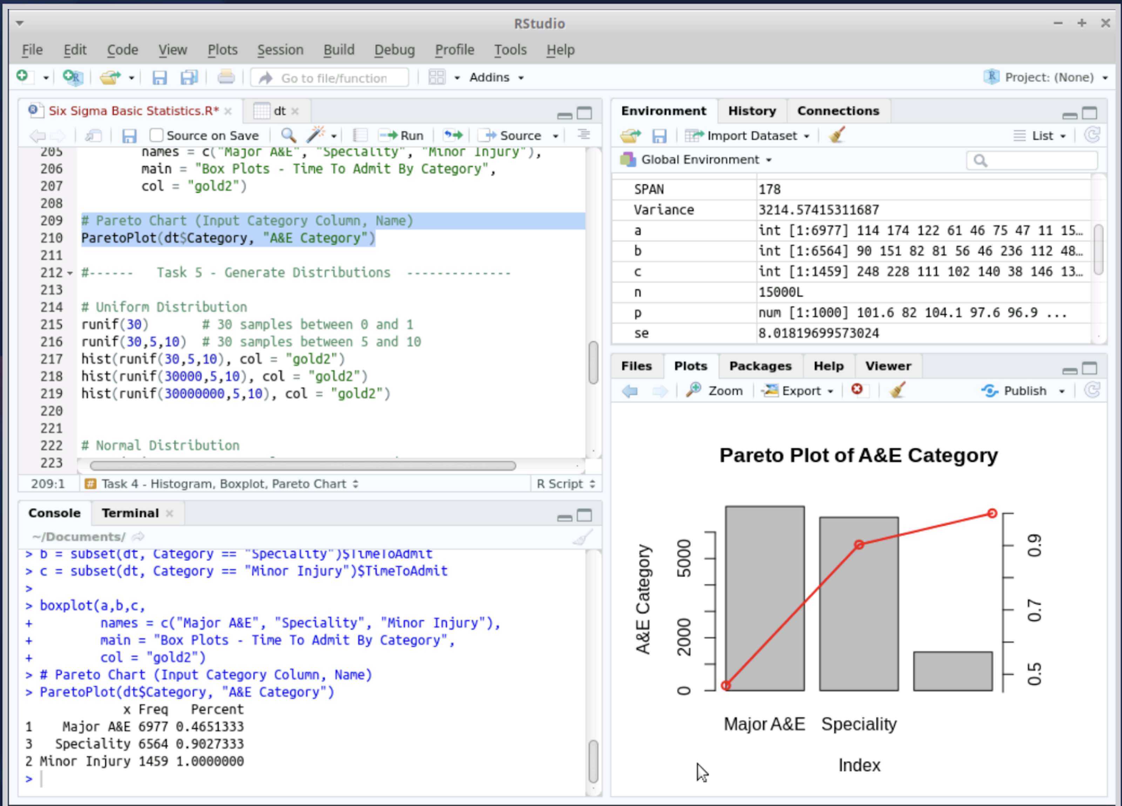Open the Export plot dropdown

(797, 391)
